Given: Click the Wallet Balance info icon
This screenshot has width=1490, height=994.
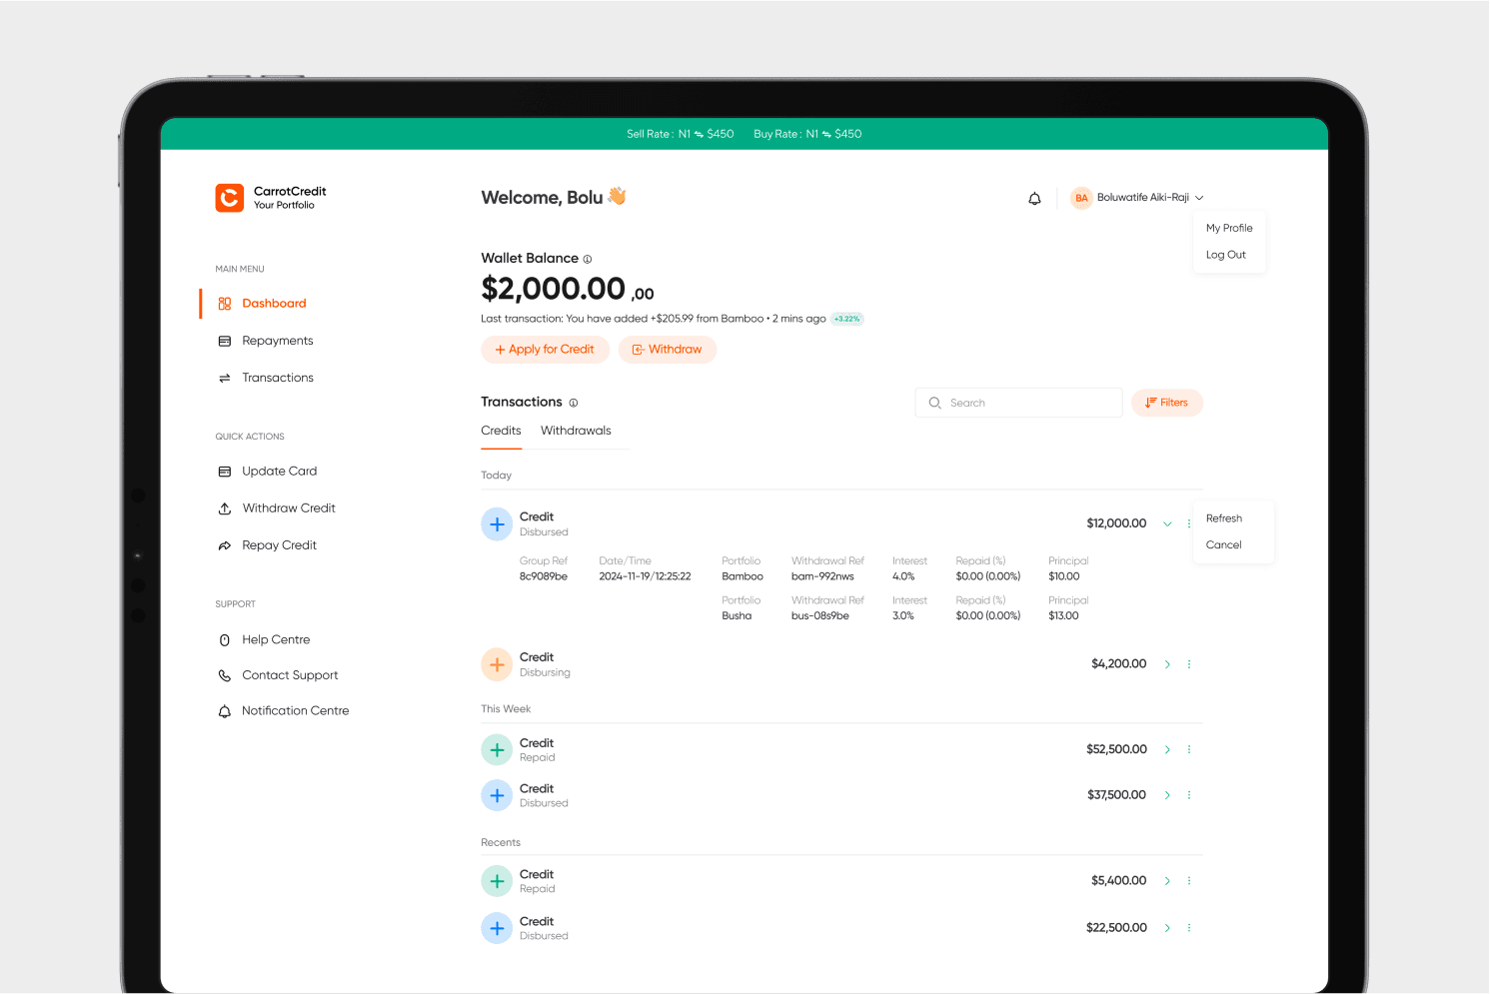Looking at the screenshot, I should (x=588, y=259).
